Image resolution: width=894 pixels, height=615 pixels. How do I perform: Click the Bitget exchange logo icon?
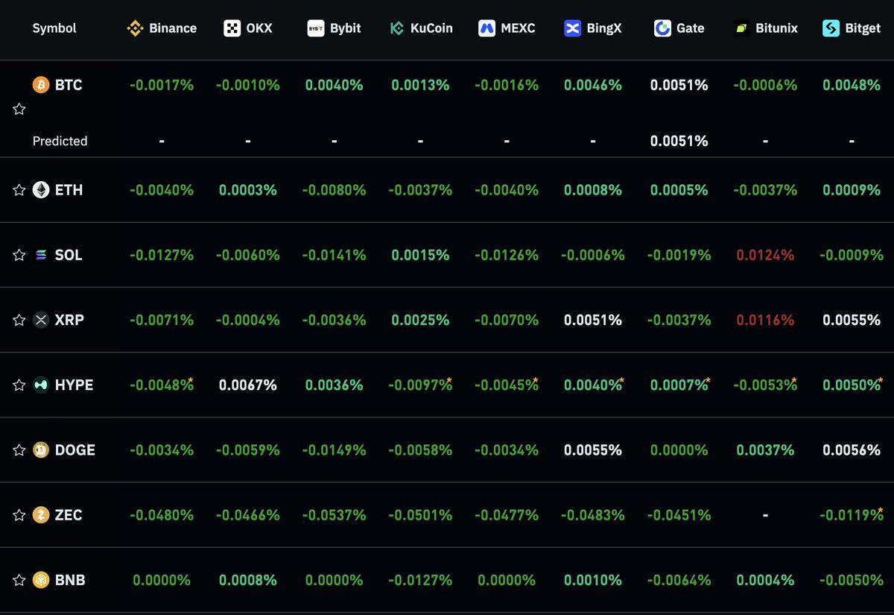coord(831,28)
